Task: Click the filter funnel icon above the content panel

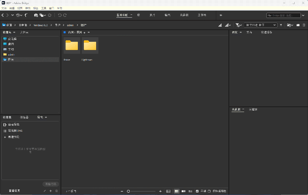Action: tap(237, 25)
